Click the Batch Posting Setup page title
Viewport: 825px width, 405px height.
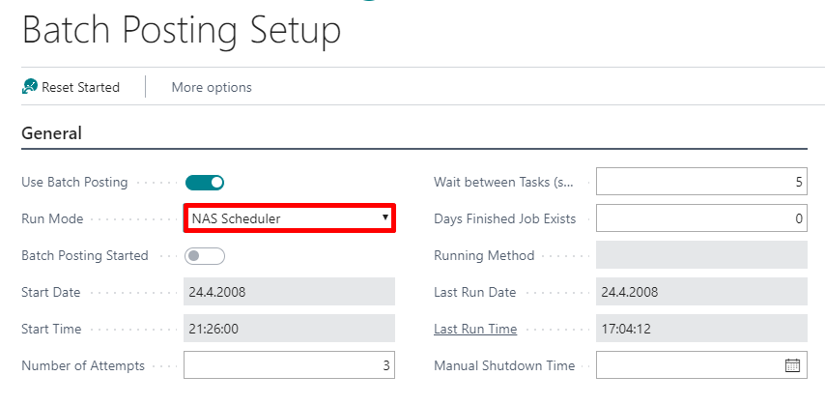click(x=182, y=30)
